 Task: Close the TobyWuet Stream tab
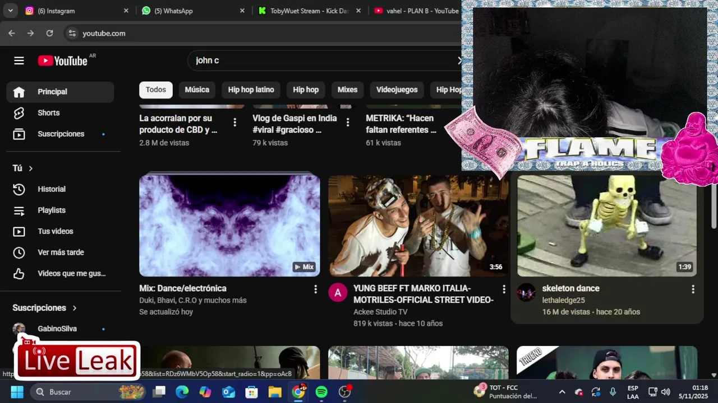(358, 11)
